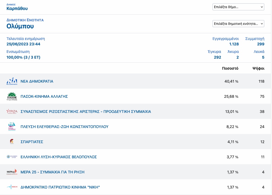This screenshot has height=195, width=272.
Task: Click the vote count '38'
Action: point(262,112)
